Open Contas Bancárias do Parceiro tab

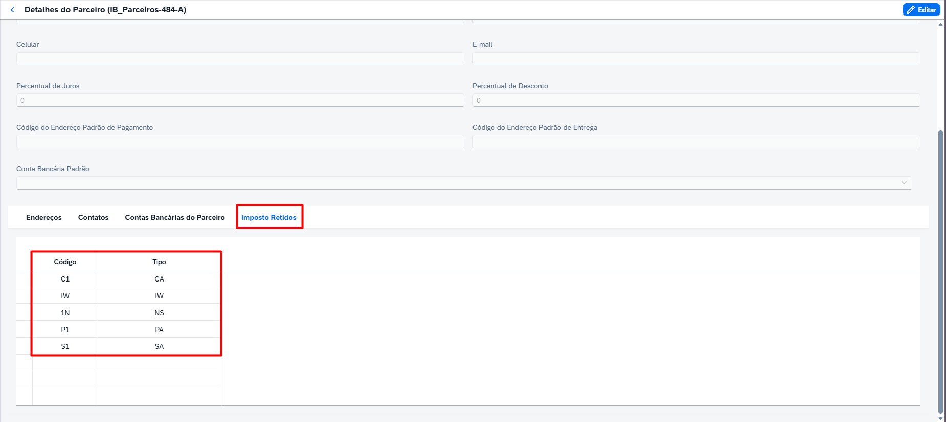175,217
